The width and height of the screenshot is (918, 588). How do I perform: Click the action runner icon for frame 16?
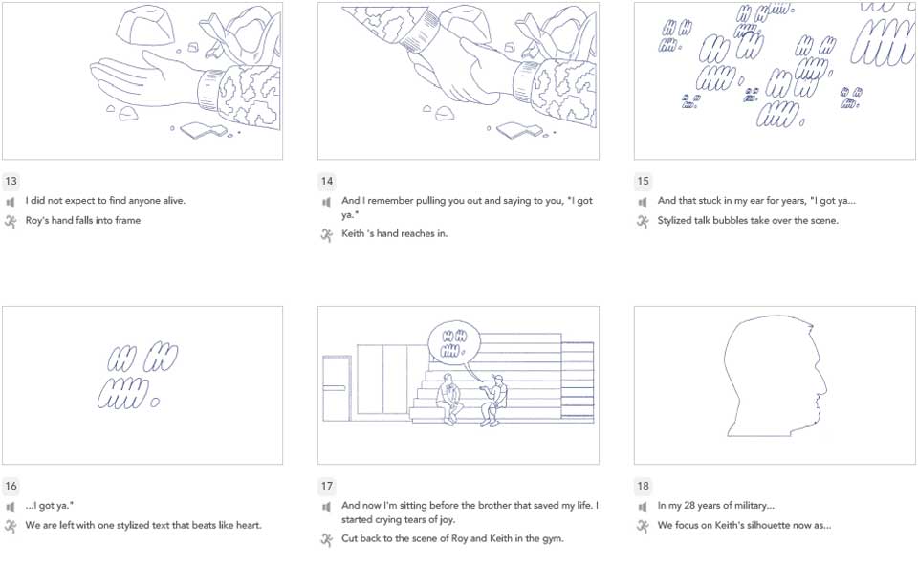pos(11,527)
